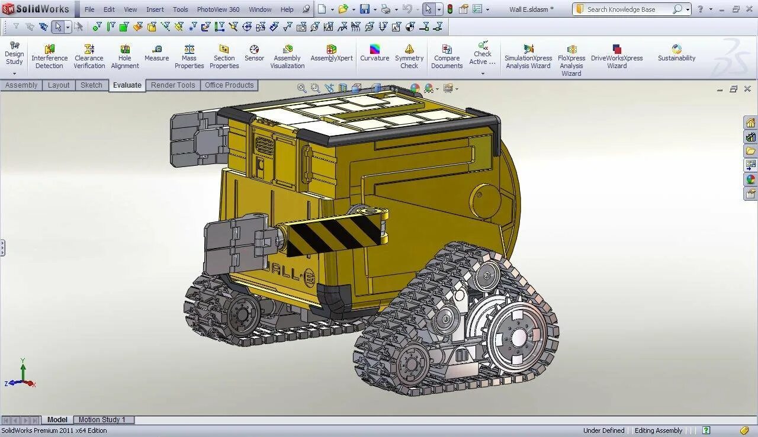Expand the Help question mark dropdown
Screen dimensions: 758x437
pos(710,9)
